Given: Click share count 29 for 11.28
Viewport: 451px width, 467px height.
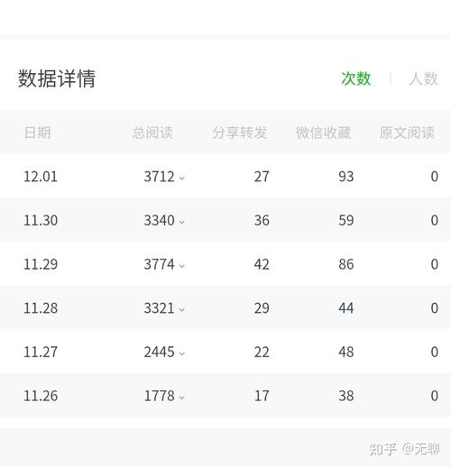Looking at the screenshot, I should [x=262, y=308].
